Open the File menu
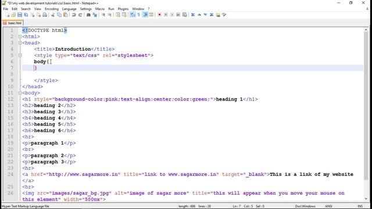 [6, 9]
